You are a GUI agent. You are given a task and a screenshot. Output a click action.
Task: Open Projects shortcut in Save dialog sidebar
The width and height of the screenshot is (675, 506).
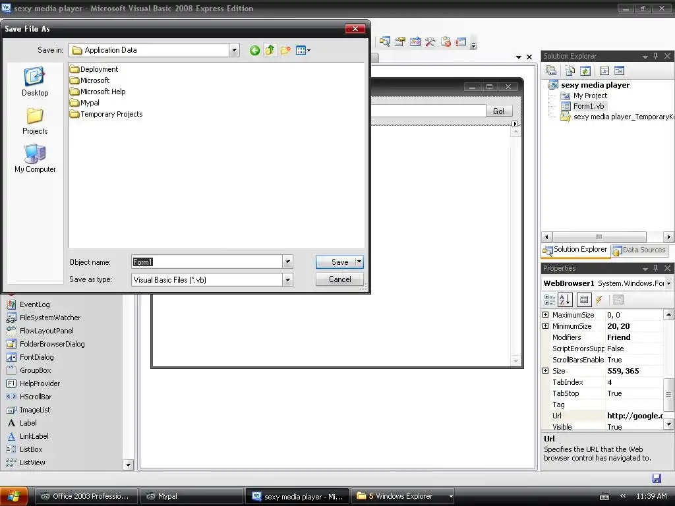35,121
